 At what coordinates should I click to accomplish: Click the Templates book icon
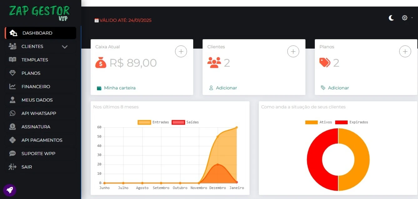pos(13,60)
